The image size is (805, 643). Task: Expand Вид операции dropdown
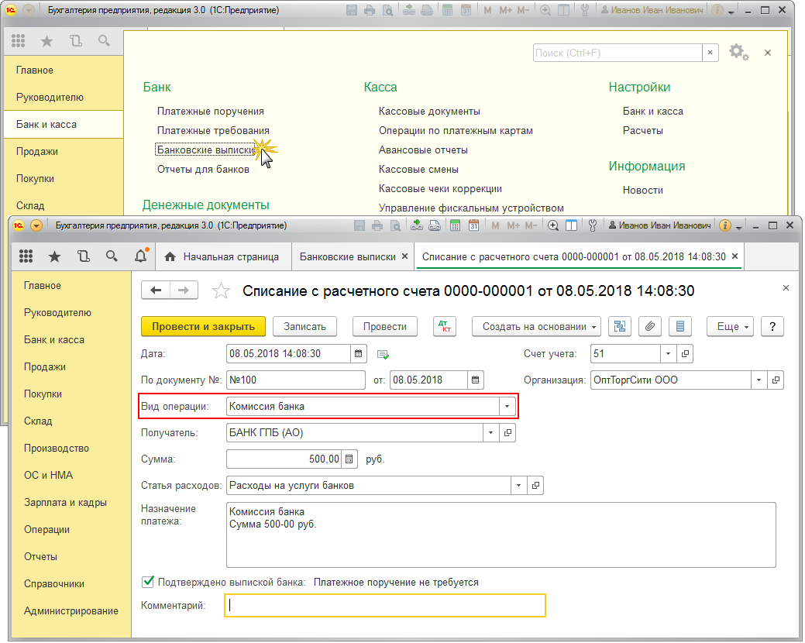(507, 406)
